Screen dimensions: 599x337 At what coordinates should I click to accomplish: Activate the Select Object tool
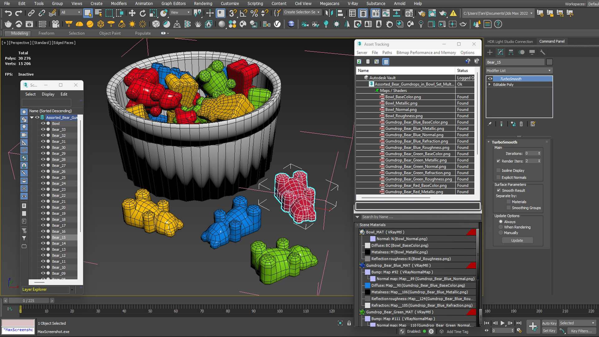pyautogui.click(x=88, y=13)
